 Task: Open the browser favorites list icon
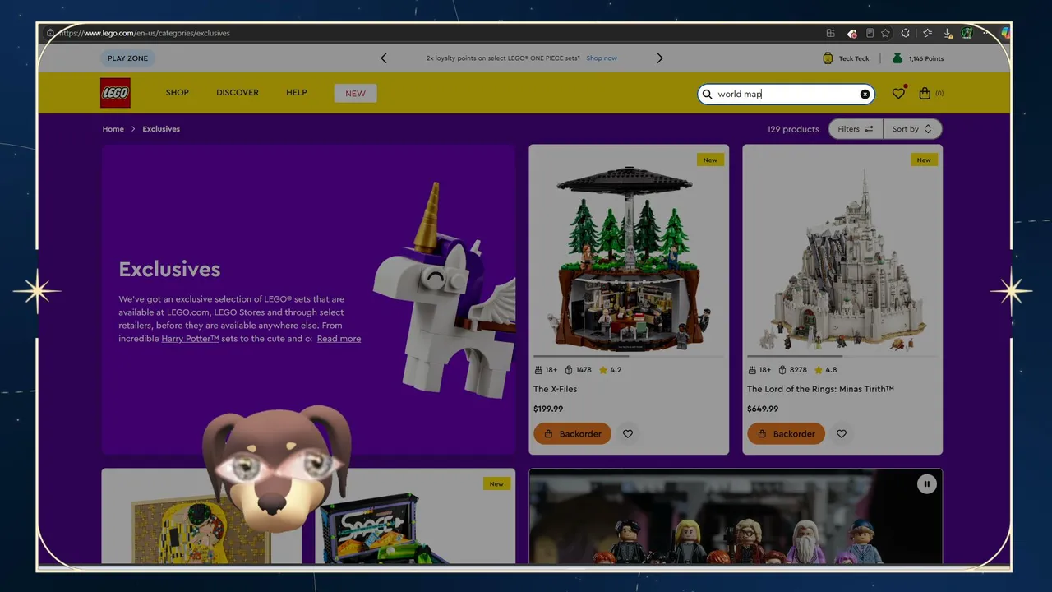click(x=928, y=34)
